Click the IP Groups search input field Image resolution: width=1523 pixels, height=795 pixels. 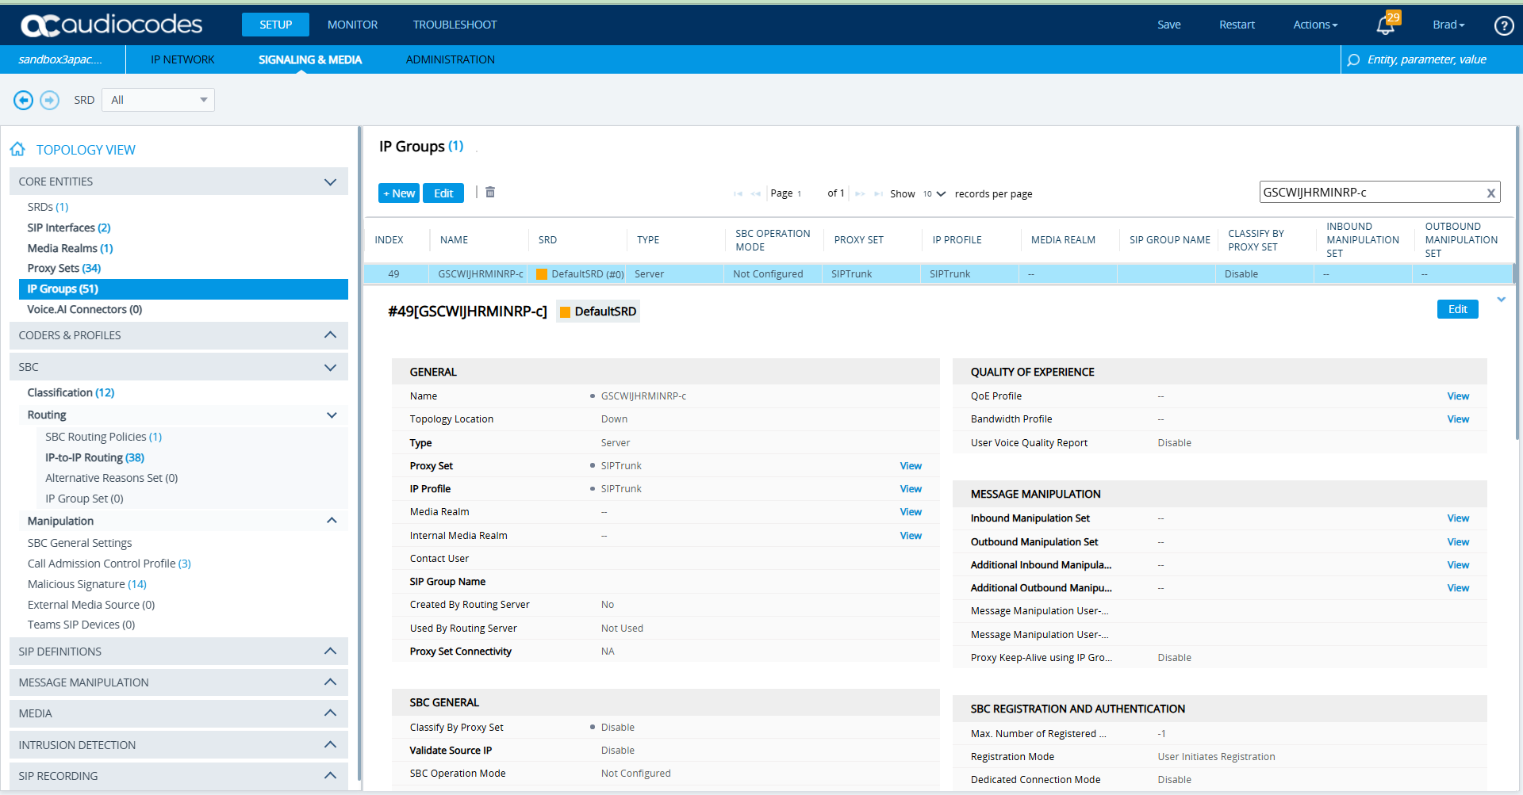tap(1371, 193)
